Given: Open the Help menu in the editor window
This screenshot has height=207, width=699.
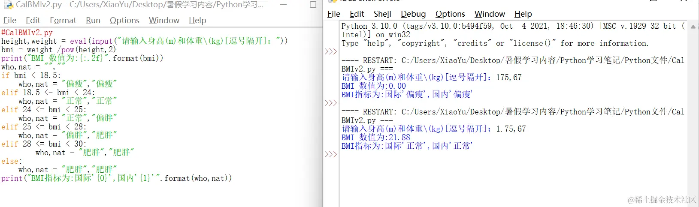Looking at the screenshot, I should [197, 20].
